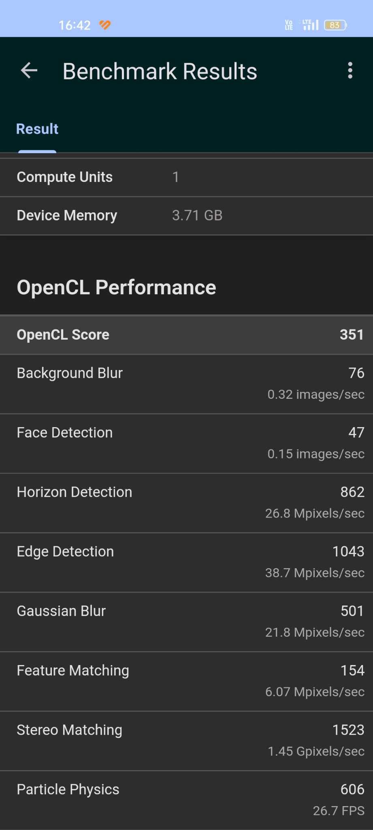Tap the clock time in status bar

[75, 25]
